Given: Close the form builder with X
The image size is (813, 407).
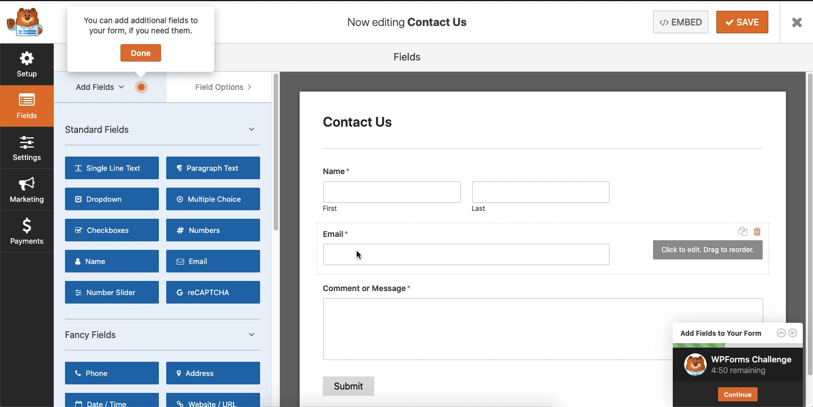Looking at the screenshot, I should coord(797,22).
